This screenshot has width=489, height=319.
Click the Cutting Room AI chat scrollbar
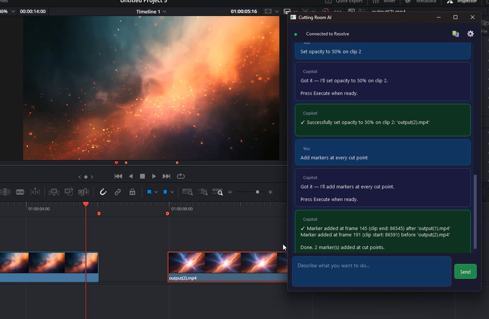pos(475,212)
